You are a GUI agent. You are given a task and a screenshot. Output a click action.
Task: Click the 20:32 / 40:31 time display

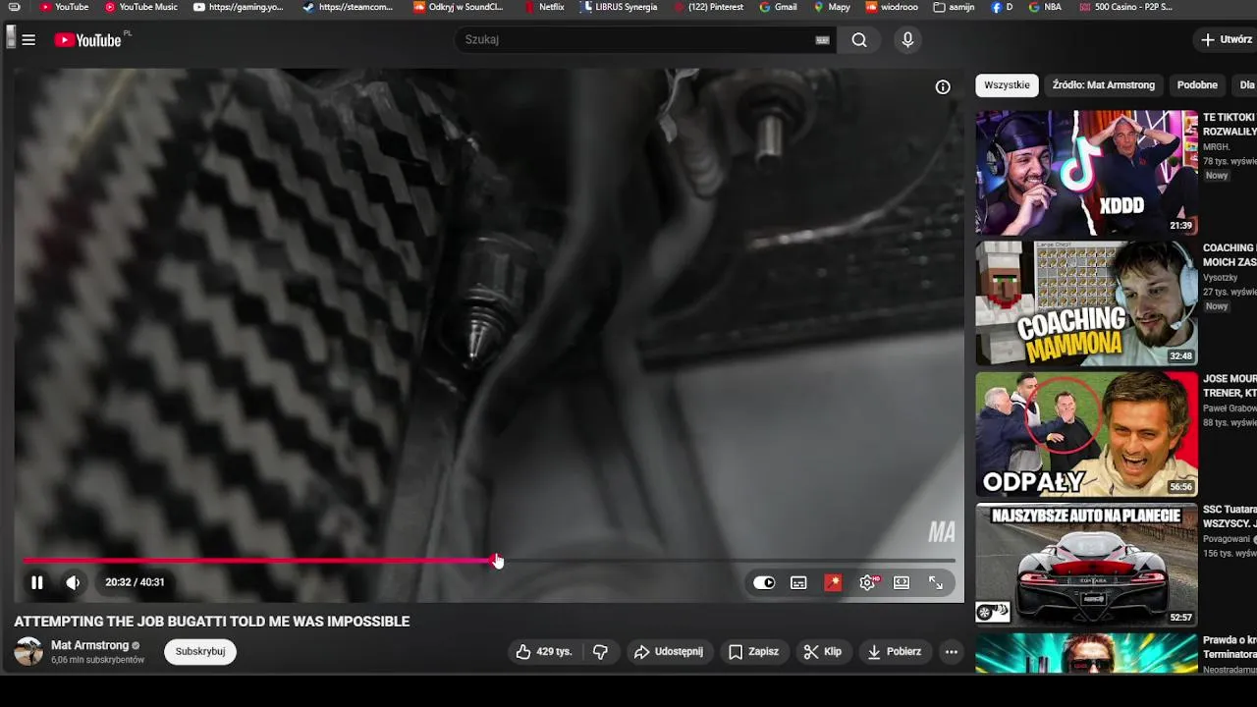(x=135, y=582)
